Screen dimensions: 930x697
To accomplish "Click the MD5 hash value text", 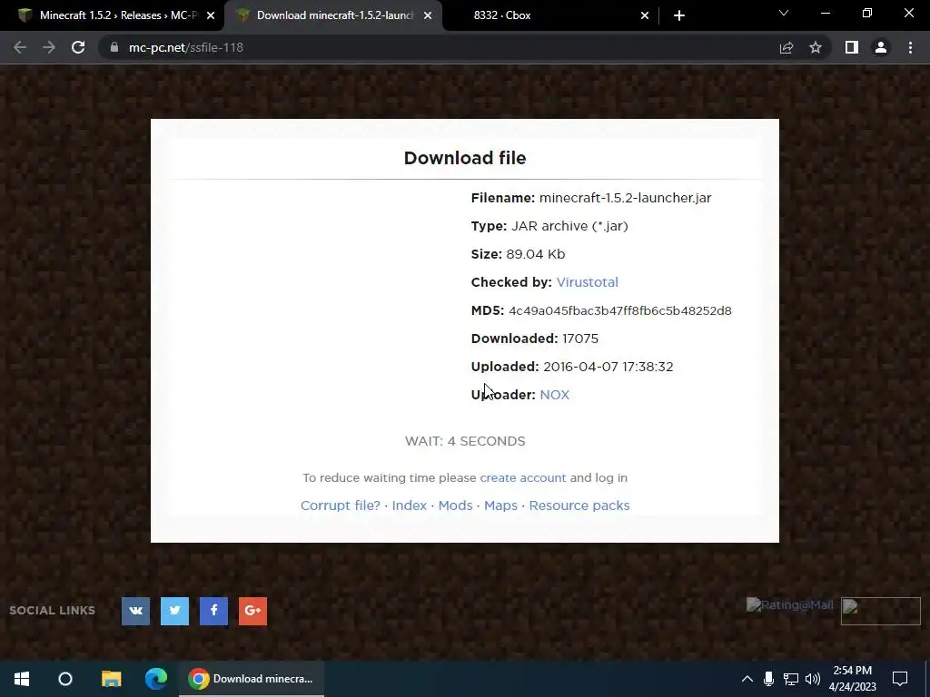I will [619, 310].
